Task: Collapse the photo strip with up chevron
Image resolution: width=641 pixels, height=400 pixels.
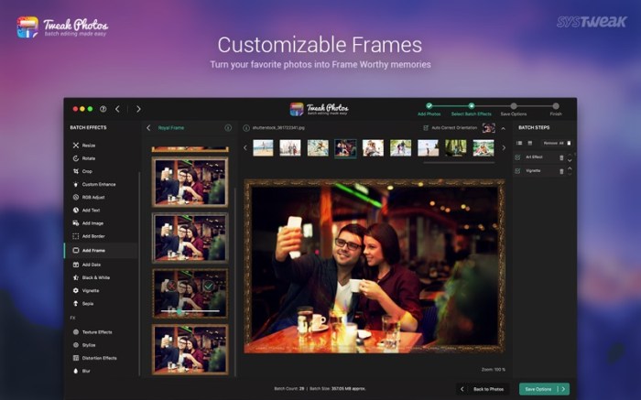Action: pos(504,129)
